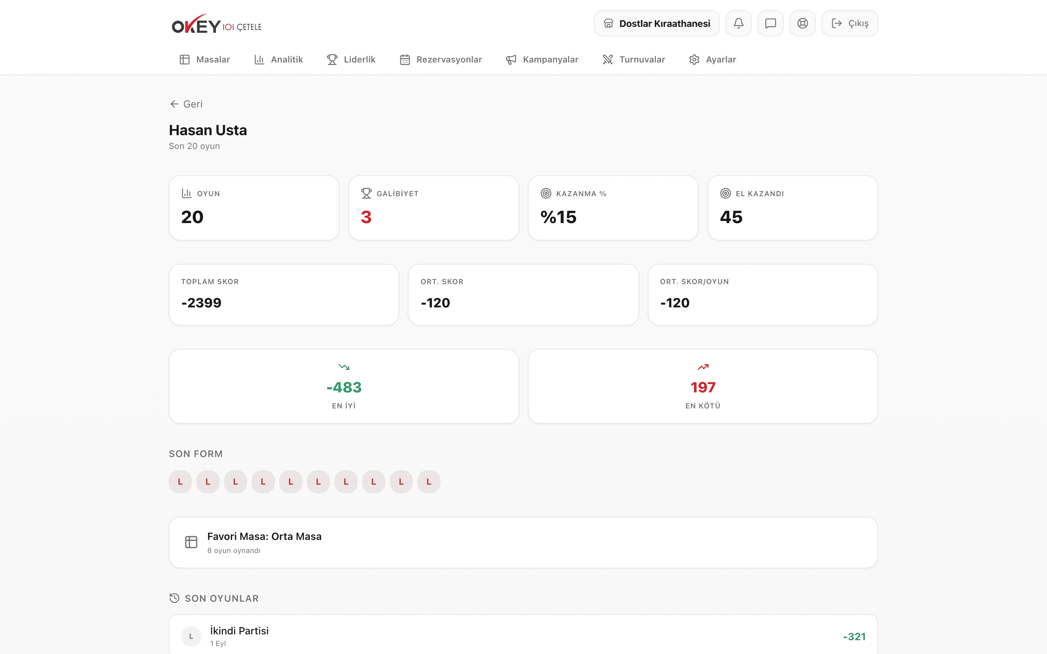Viewport: 1047px width, 654px height.
Task: Select the Kazanma value %15
Action: (x=558, y=217)
